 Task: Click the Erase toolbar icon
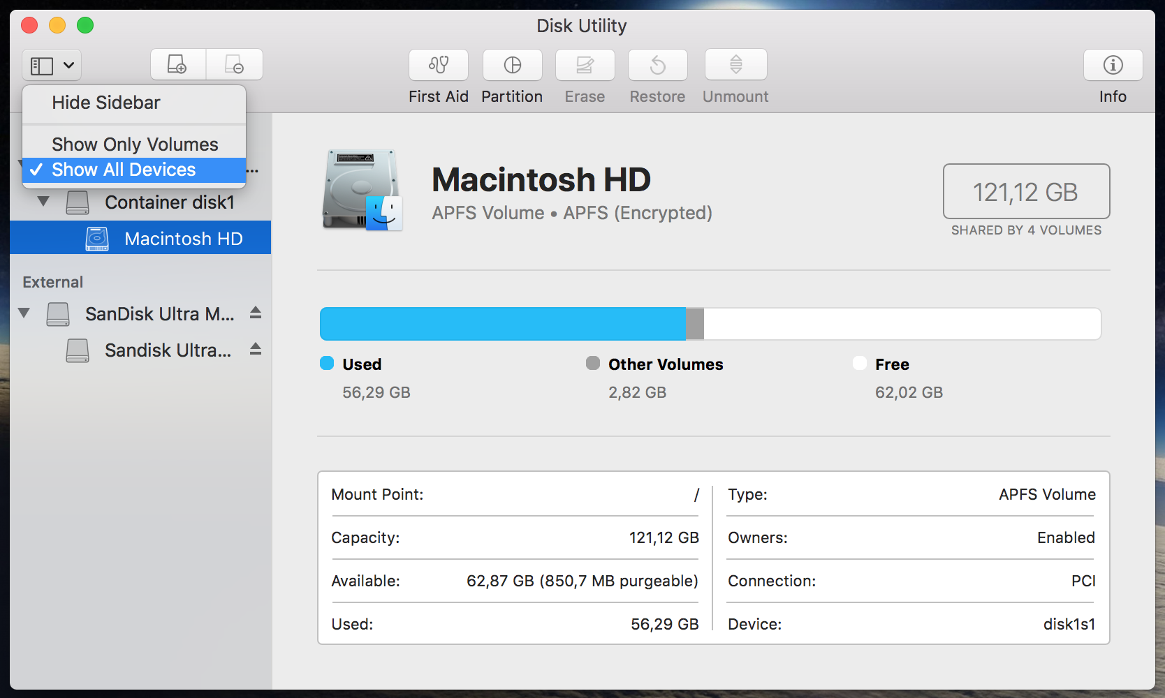[585, 65]
